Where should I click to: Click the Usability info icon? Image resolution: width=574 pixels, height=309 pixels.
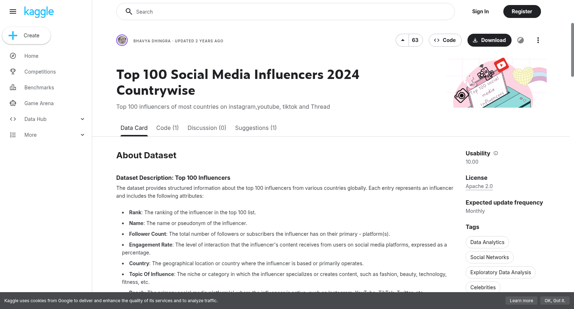click(496, 153)
